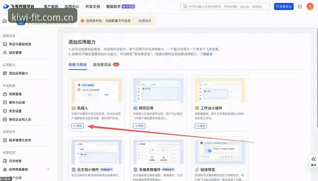
Task: Click the 版本管理与发布 sidebar icon
Action: click(5, 140)
